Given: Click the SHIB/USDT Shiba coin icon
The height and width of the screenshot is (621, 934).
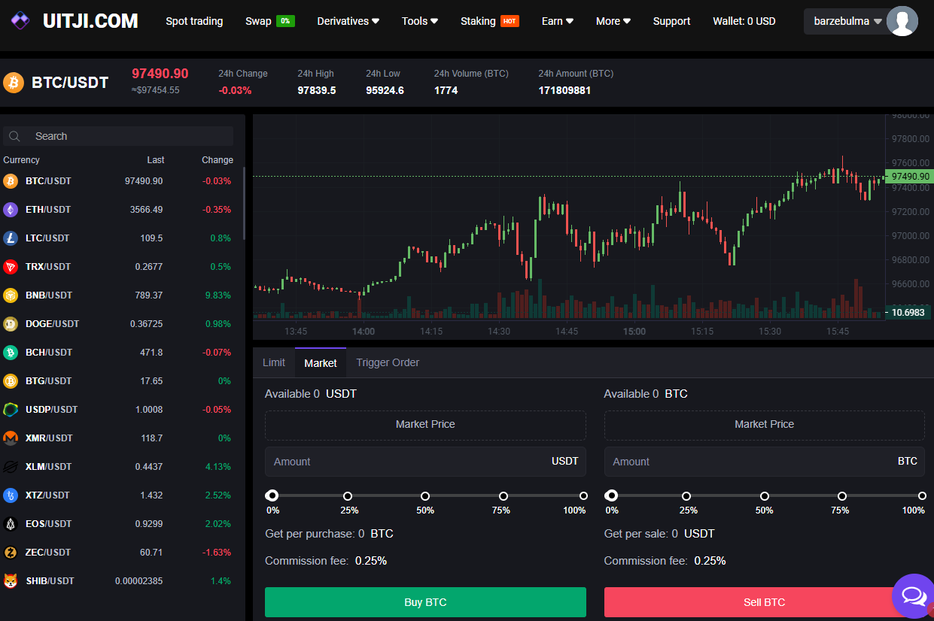Looking at the screenshot, I should pos(11,581).
